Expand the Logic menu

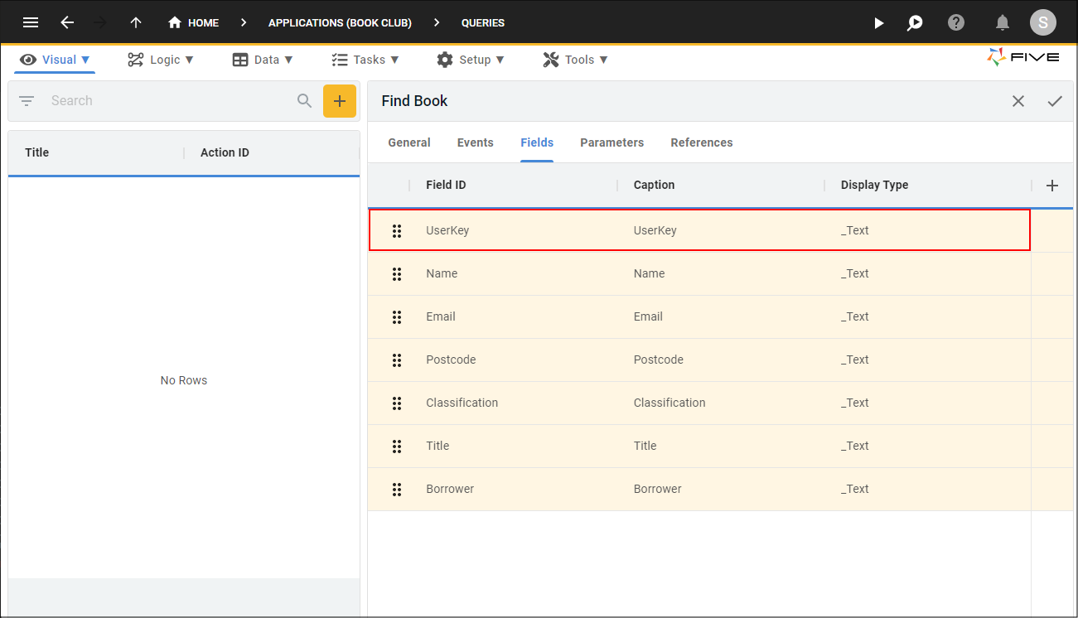pyautogui.click(x=161, y=60)
